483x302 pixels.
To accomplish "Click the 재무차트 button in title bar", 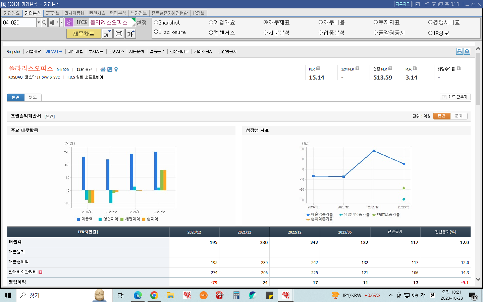I will coord(403,4).
